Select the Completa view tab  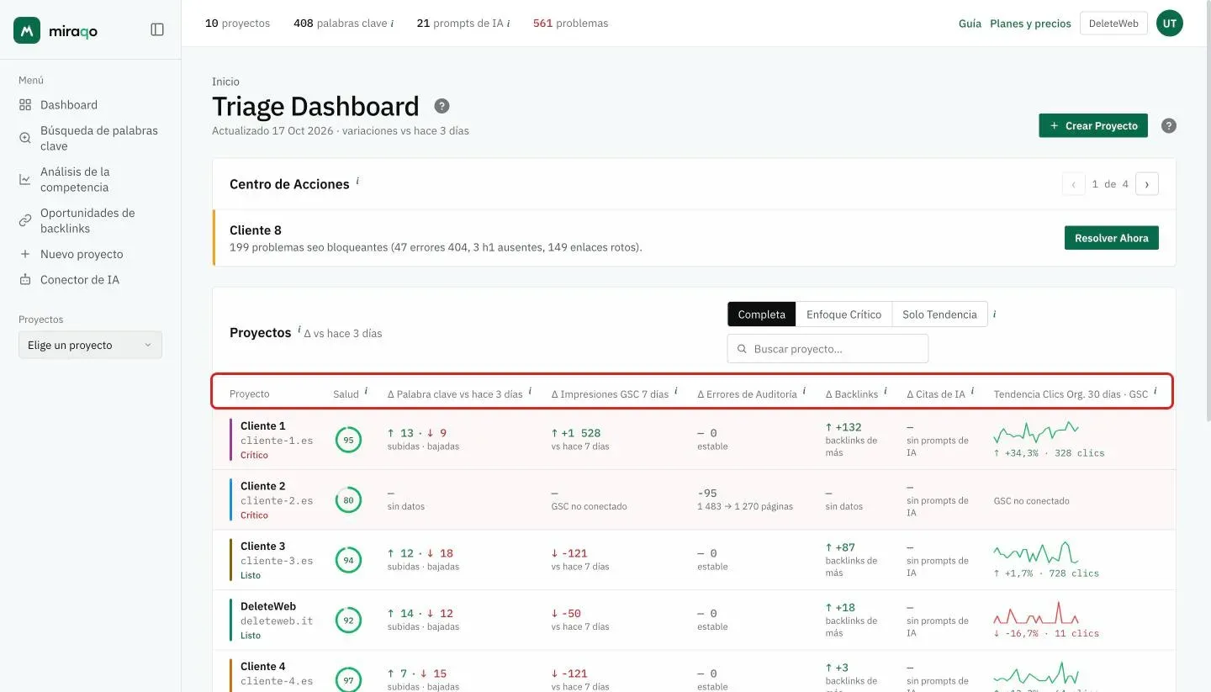(x=761, y=314)
